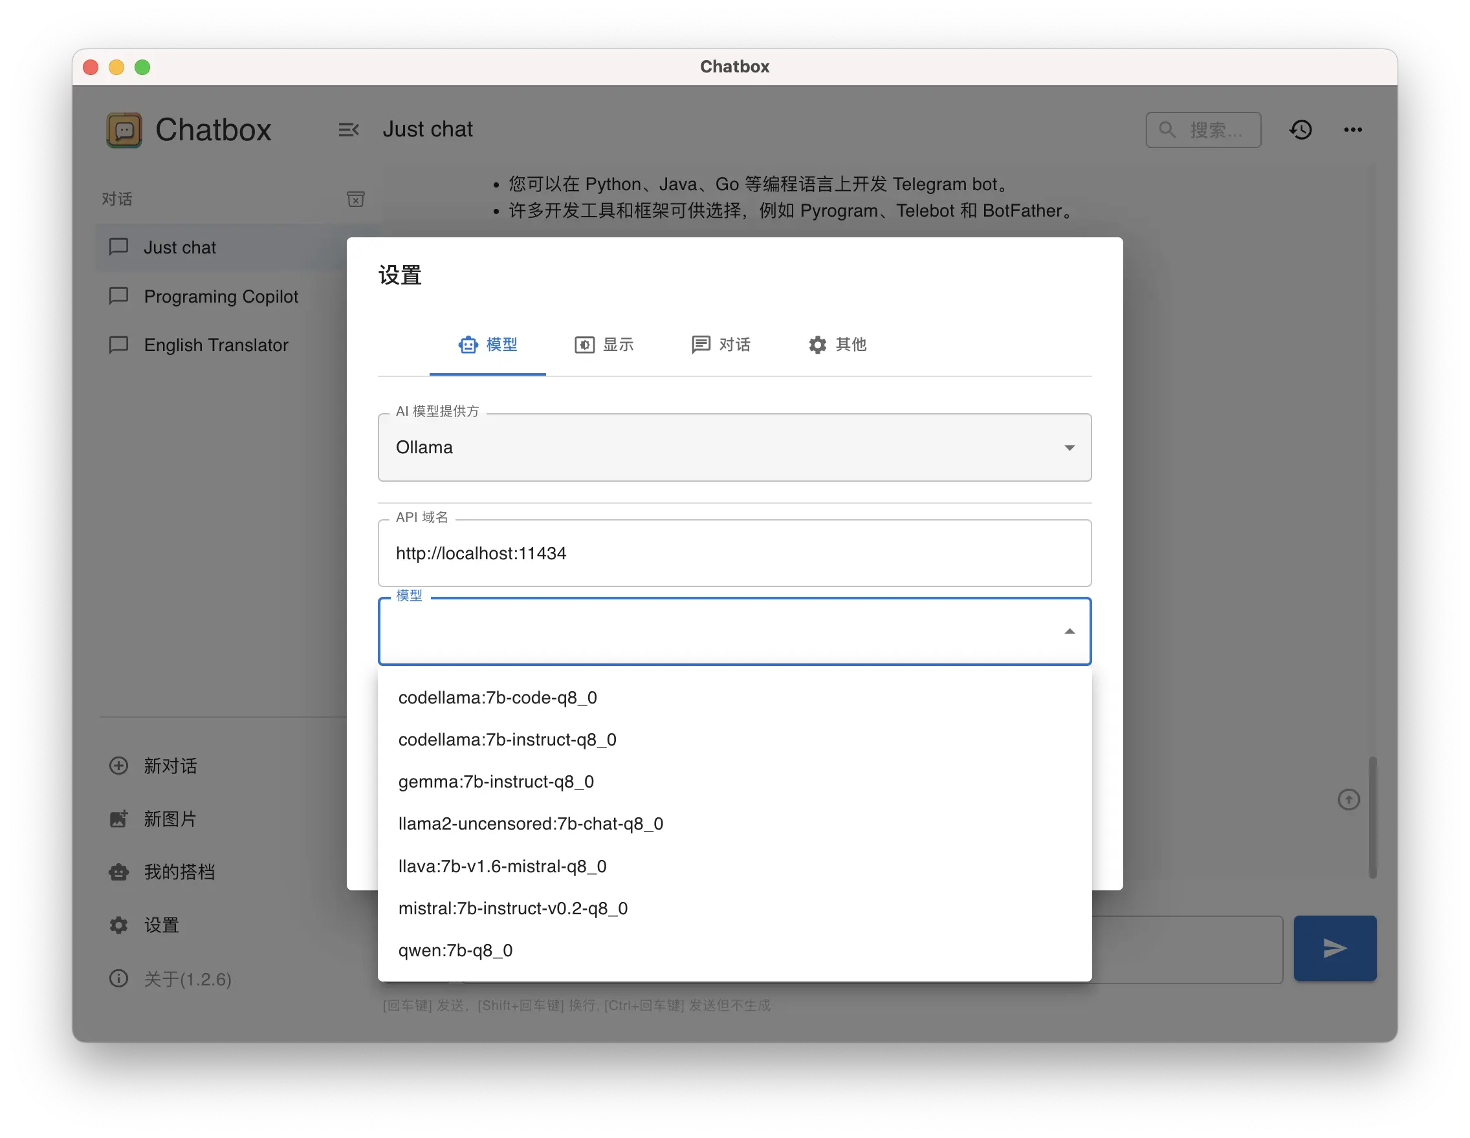
Task: Click the clear conversations archive icon
Action: (x=355, y=199)
